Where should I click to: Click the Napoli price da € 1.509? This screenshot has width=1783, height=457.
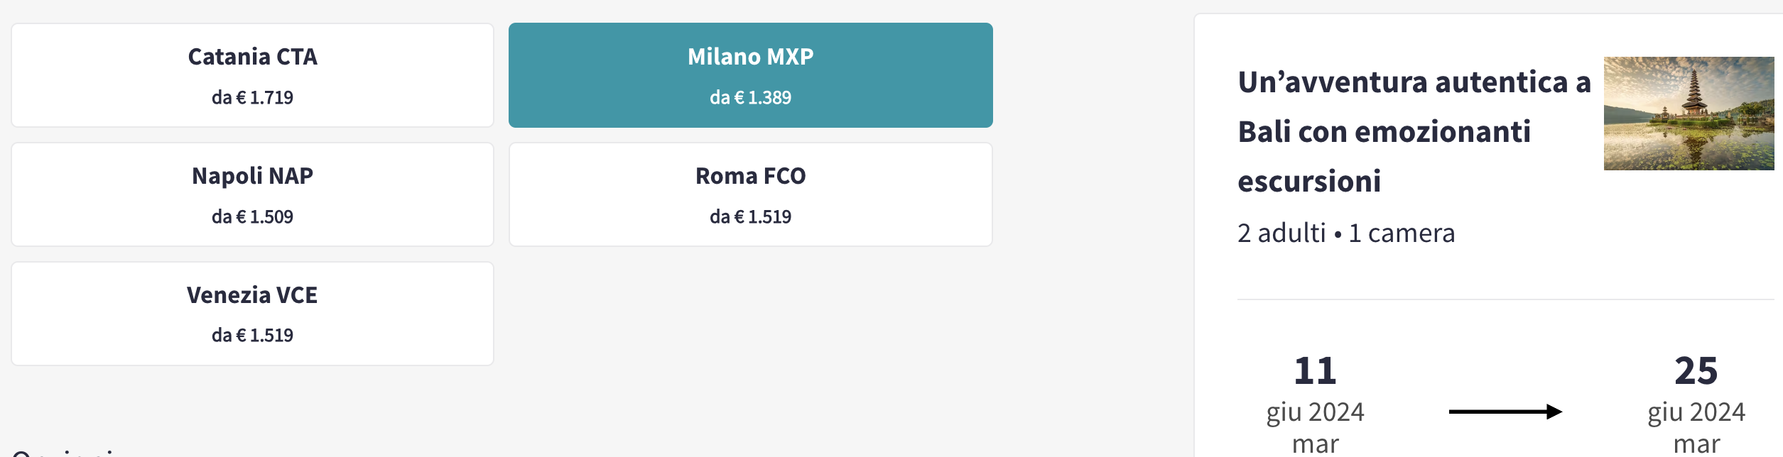point(252,216)
